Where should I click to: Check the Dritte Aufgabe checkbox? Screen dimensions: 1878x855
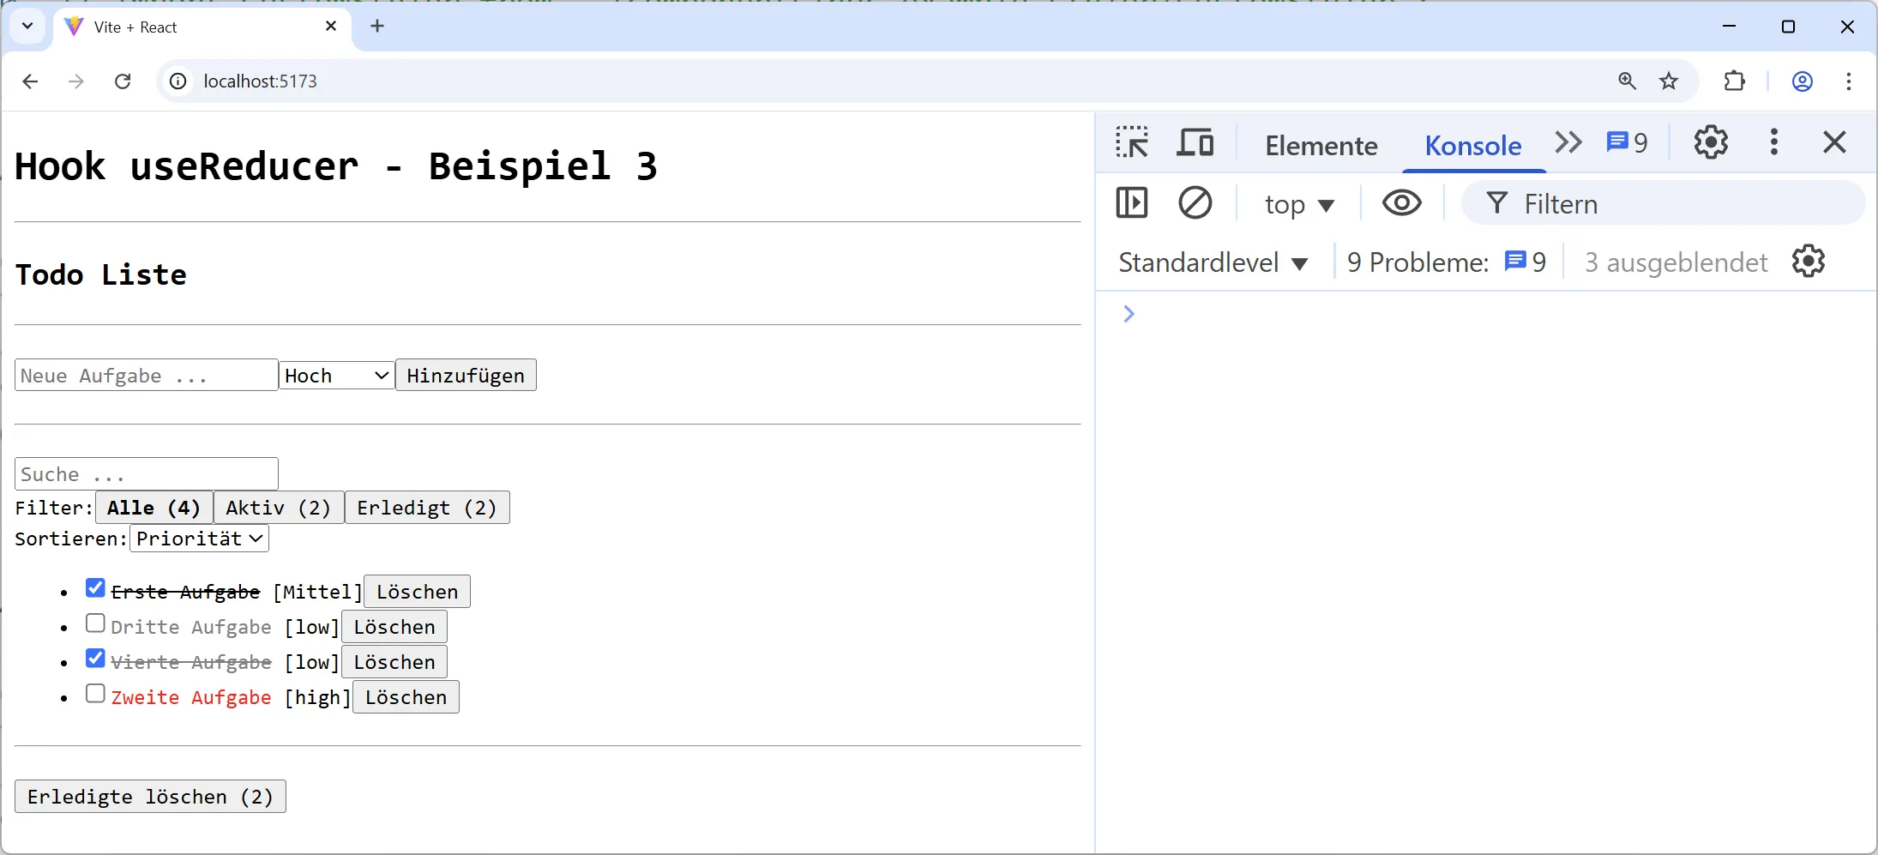(x=95, y=623)
